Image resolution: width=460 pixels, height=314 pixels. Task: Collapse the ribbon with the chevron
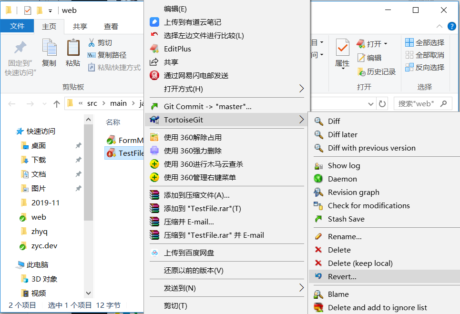439,26
